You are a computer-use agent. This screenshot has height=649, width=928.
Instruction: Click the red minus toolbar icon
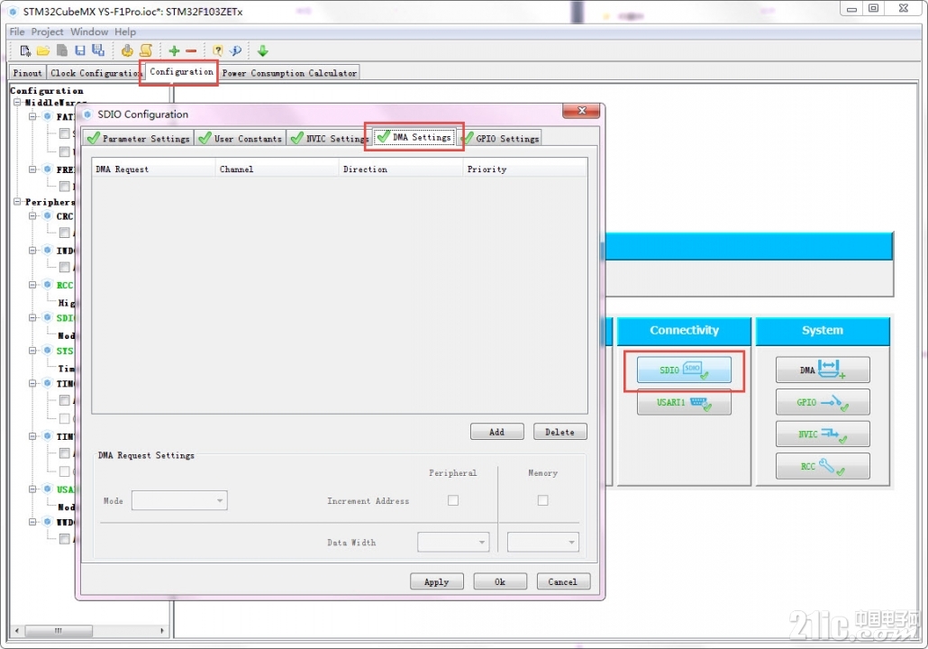click(191, 50)
